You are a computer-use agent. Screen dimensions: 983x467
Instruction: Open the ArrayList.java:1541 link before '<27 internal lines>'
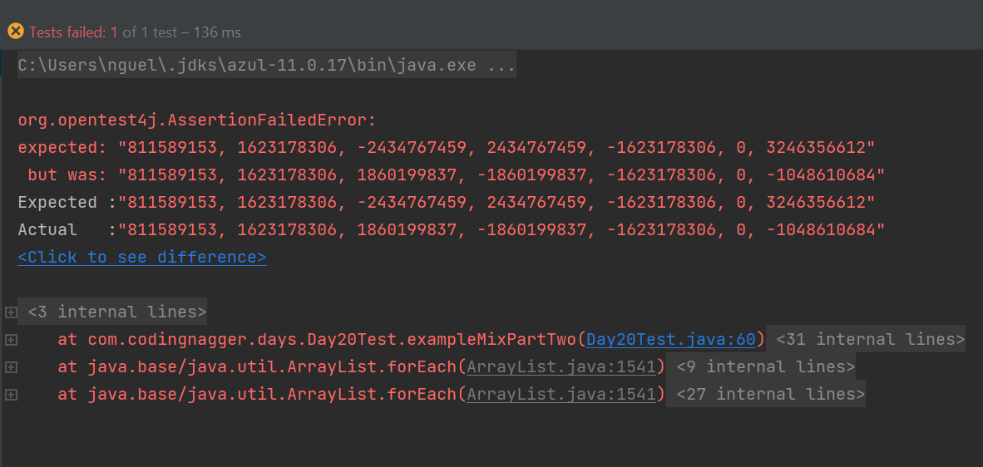point(565,394)
